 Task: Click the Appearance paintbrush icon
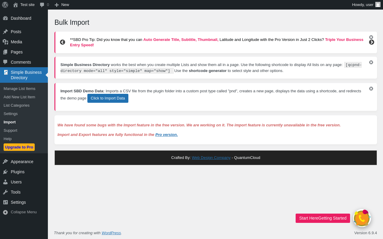(5, 162)
